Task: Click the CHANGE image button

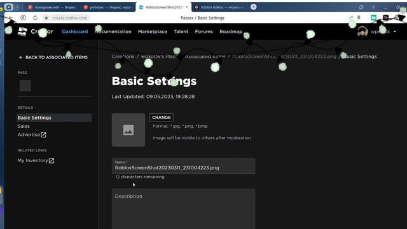Action: (161, 117)
